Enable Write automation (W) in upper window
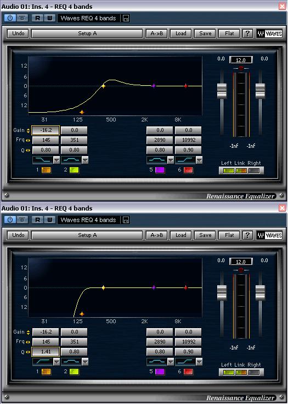 click(49, 18)
